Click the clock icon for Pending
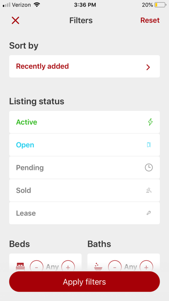 click(x=149, y=168)
